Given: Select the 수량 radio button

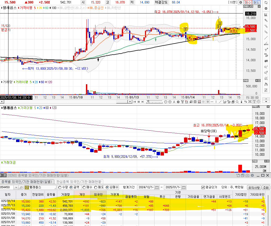Looking at the screenshot, I should [x=60, y=187].
